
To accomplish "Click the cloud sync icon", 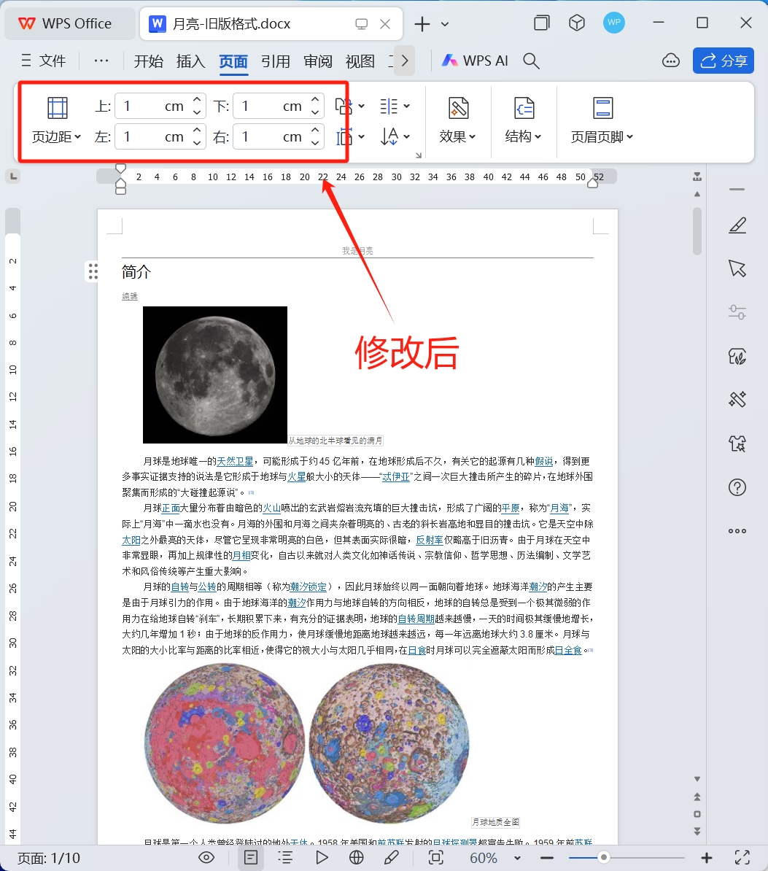I will [671, 61].
